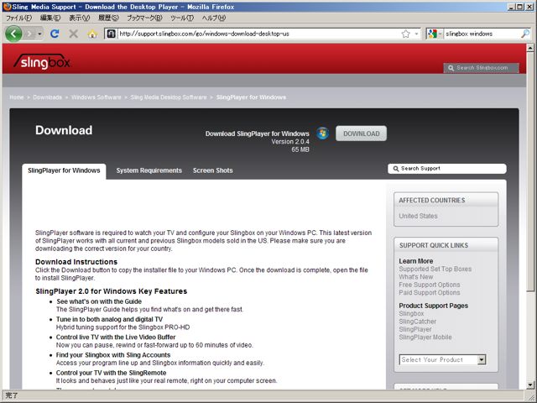Click the DOWNLOAD button
537x403 pixels.
[362, 133]
